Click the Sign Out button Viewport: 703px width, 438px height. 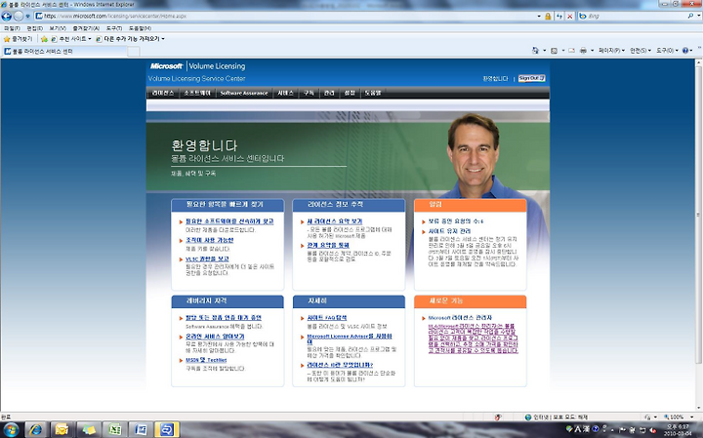click(x=532, y=78)
